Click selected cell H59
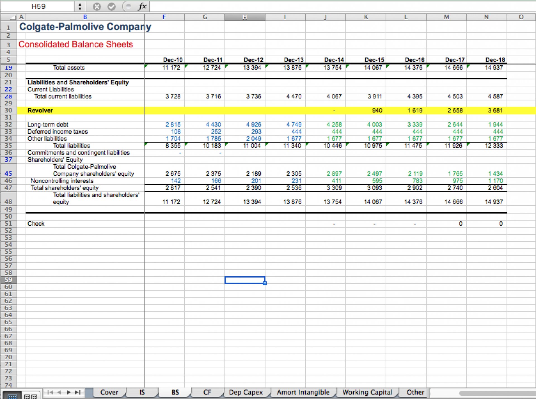This screenshot has width=536, height=399. coord(245,280)
